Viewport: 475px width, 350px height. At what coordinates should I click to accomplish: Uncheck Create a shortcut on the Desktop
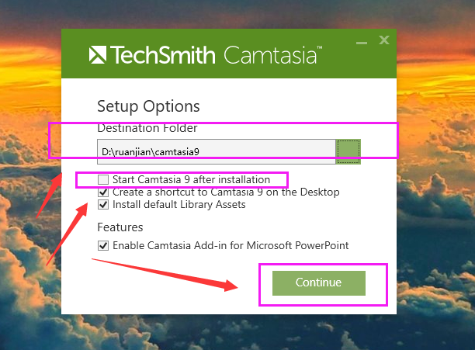pos(103,192)
